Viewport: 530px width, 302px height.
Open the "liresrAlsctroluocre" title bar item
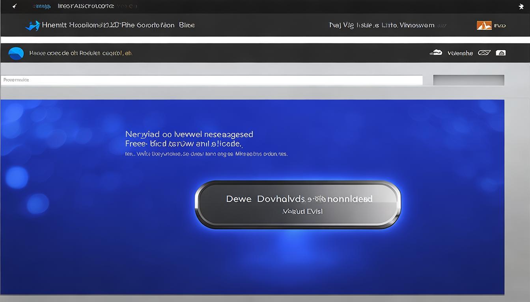click(x=86, y=6)
